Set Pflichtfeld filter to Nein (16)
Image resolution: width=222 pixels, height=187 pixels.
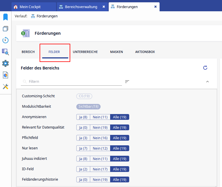[x=100, y=138]
